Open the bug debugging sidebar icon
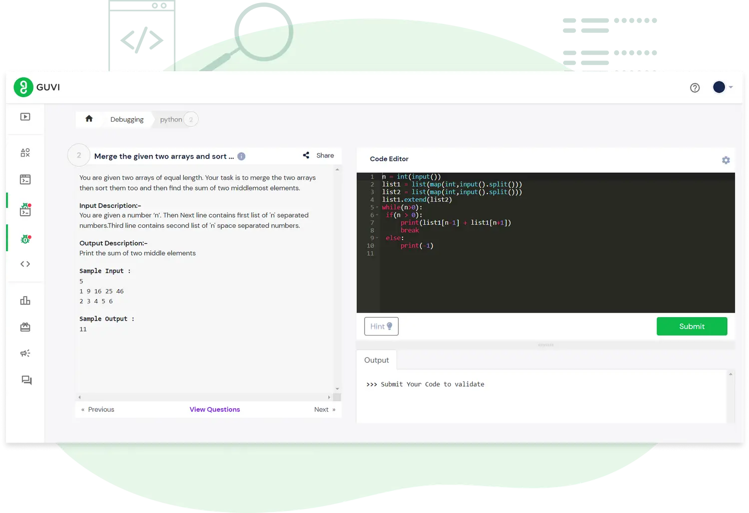This screenshot has width=749, height=513. point(25,239)
